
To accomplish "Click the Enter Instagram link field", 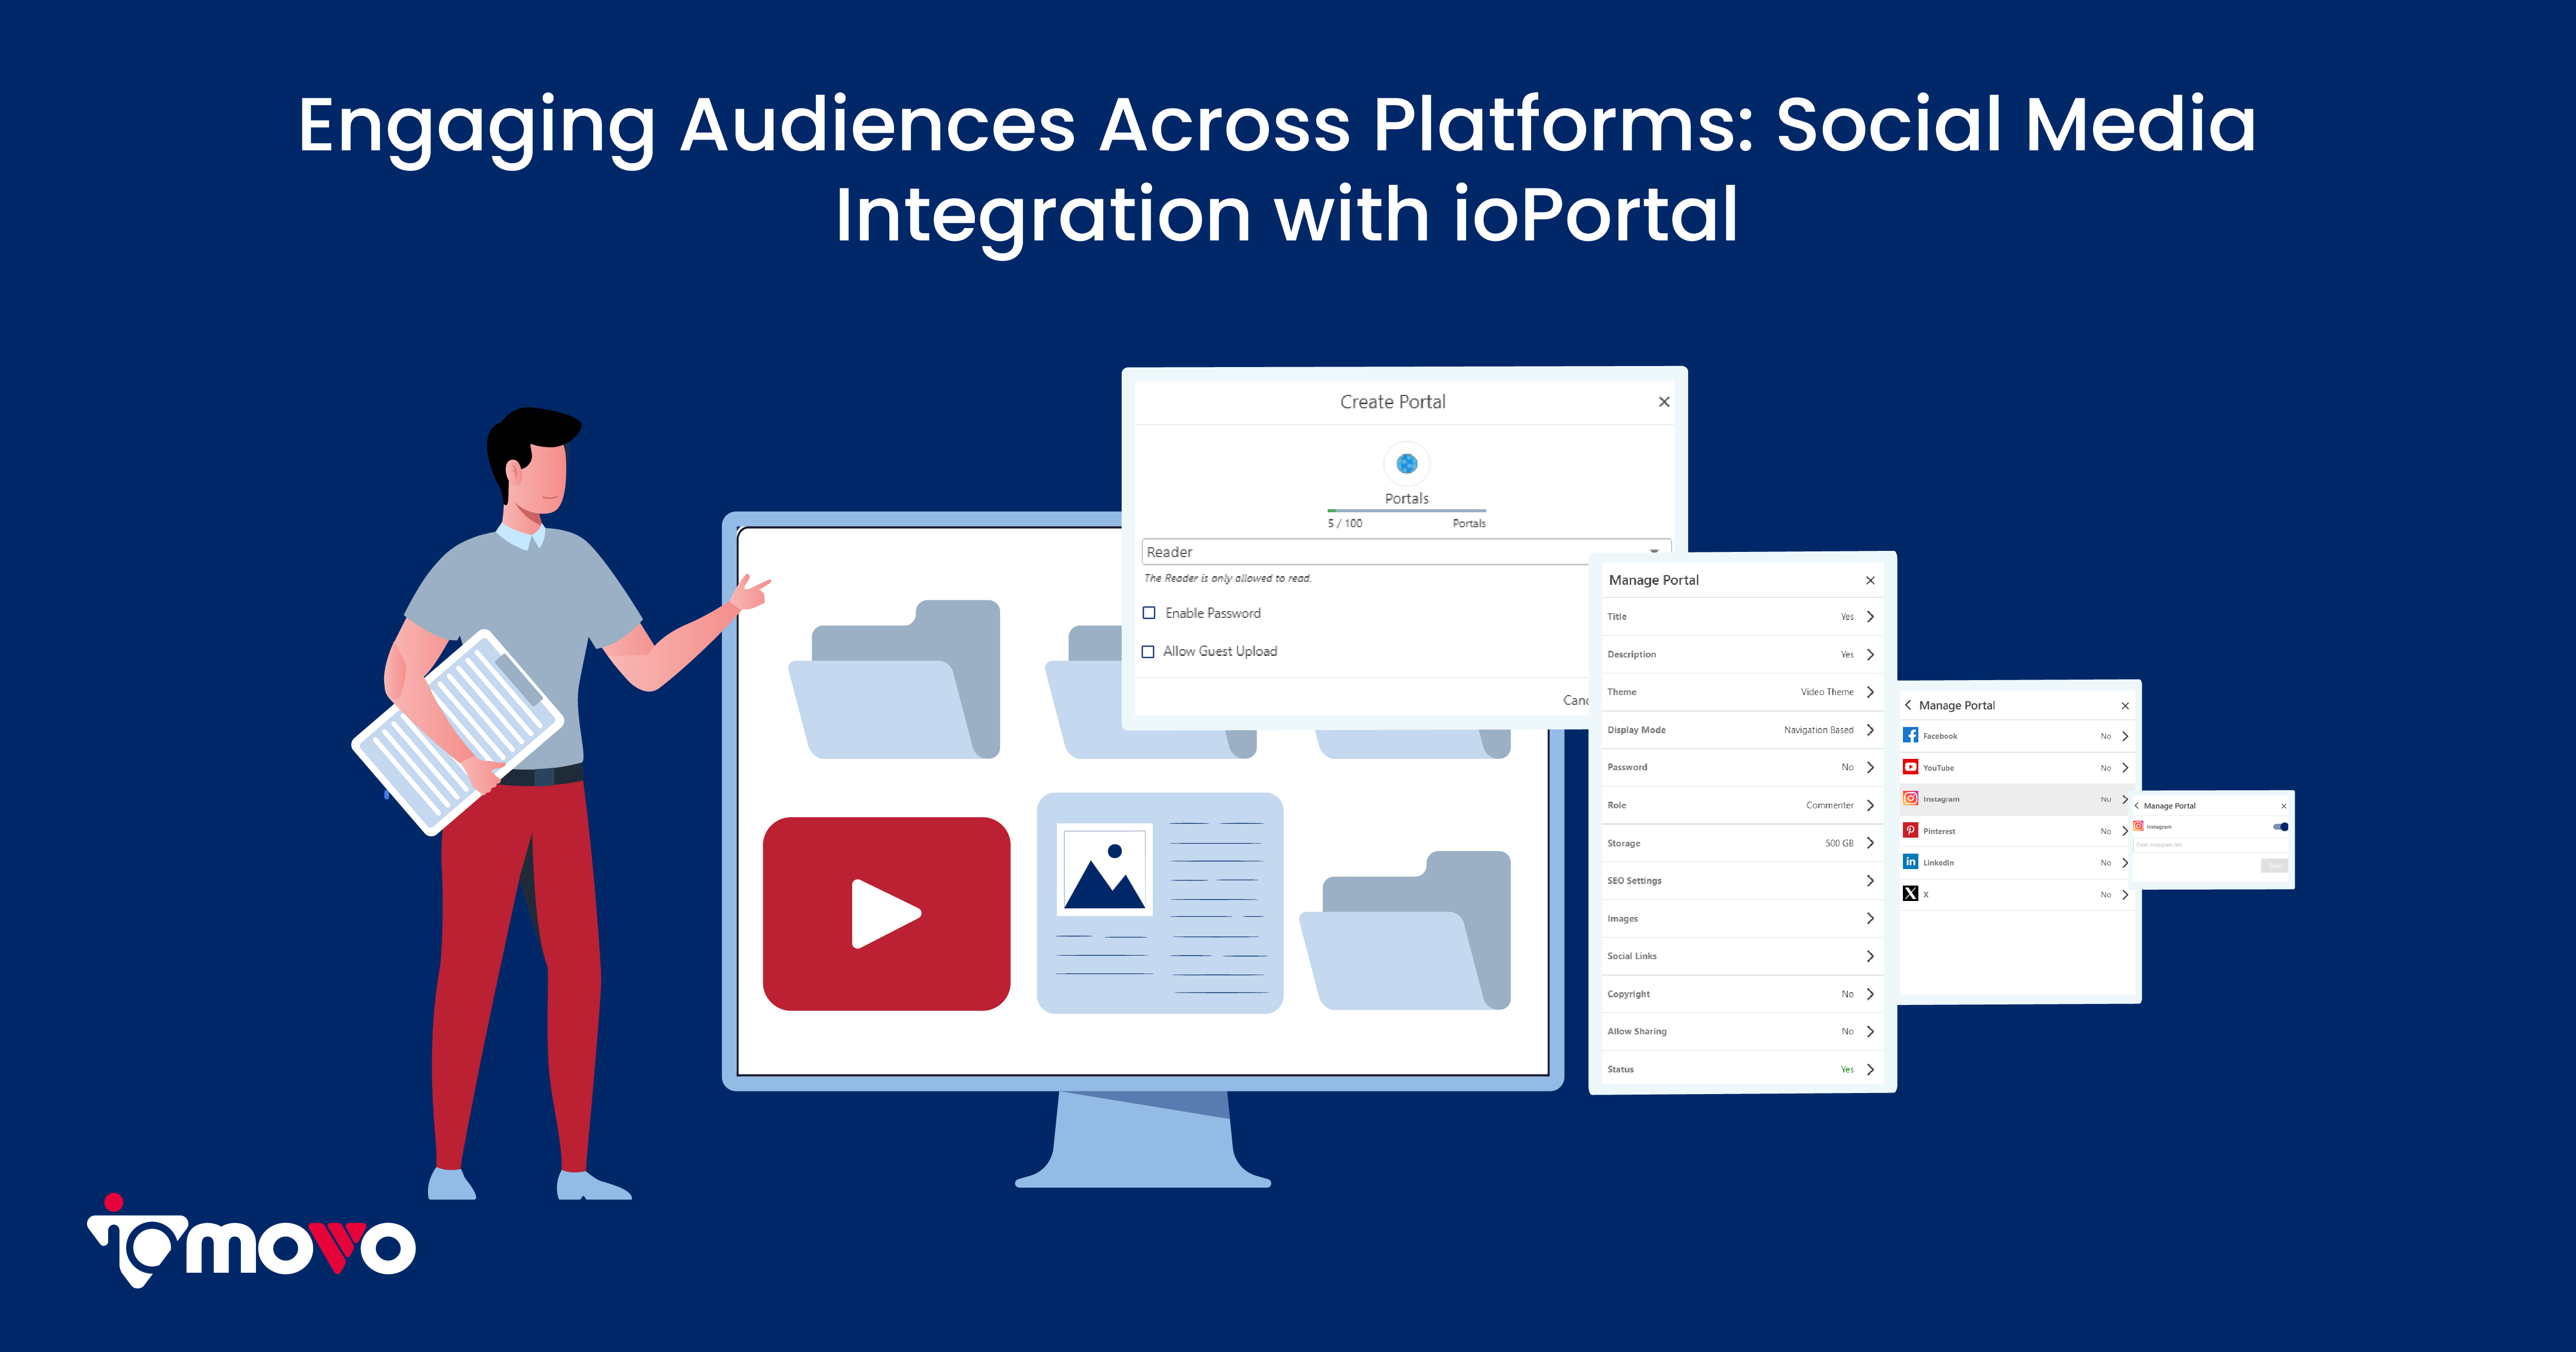I will click(x=2205, y=845).
